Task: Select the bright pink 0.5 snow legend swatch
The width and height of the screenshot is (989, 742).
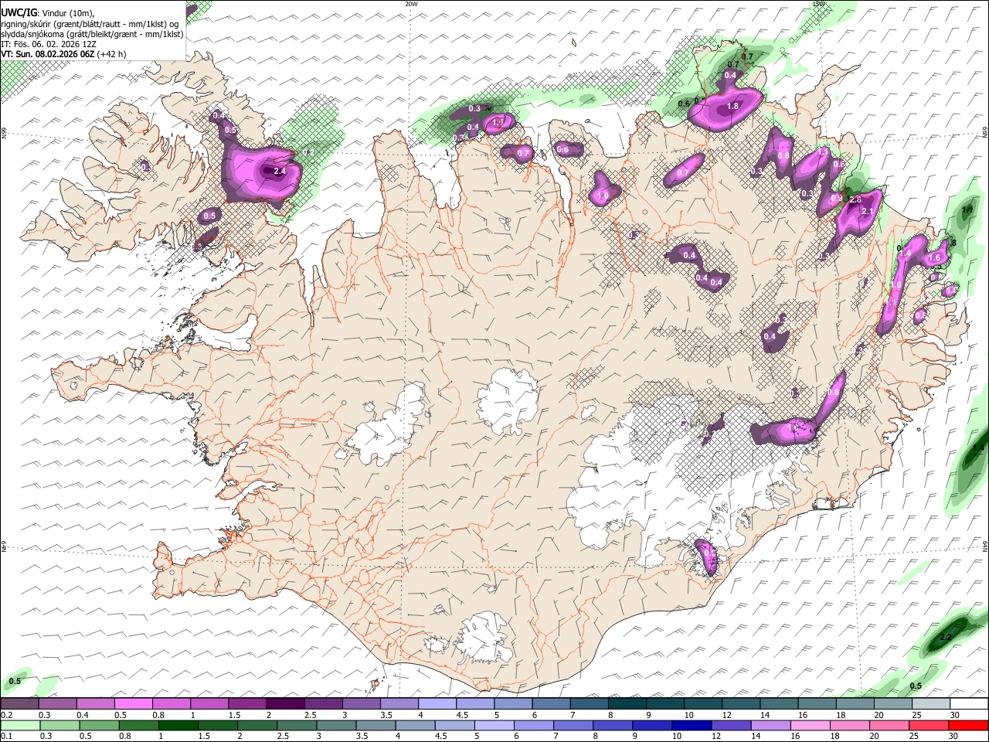Action: pos(133,704)
